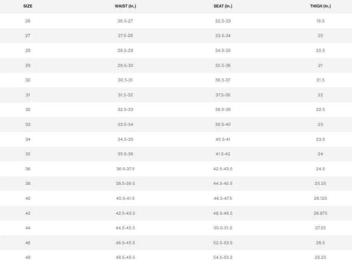Click thigh measurement 21 for size 29
Viewport: 352px width, 264px height.
coord(320,65)
